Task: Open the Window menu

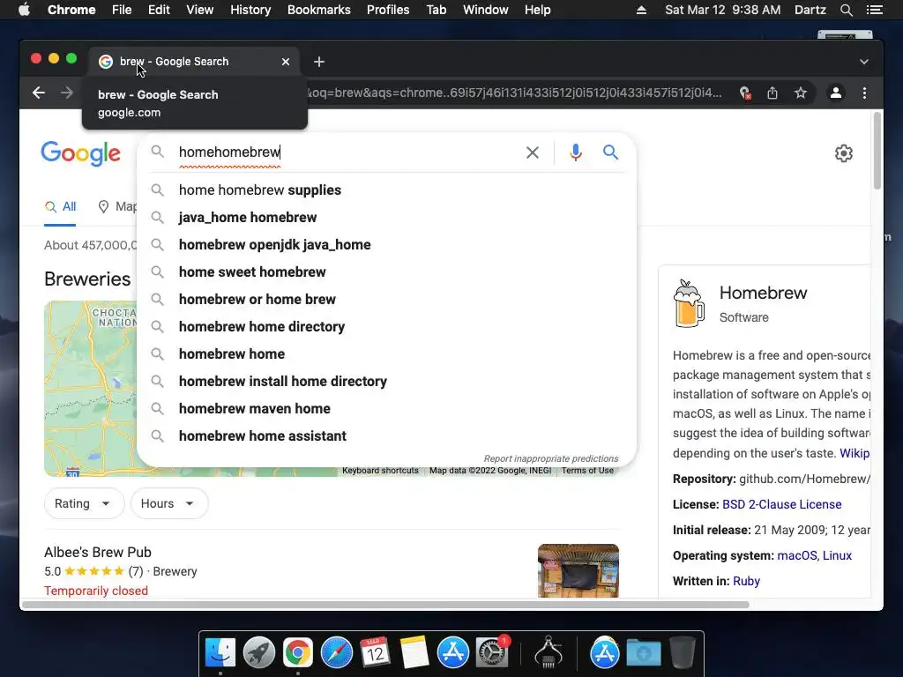Action: [x=486, y=10]
